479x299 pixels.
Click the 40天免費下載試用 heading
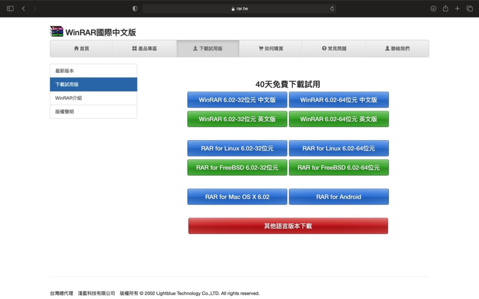click(x=288, y=84)
